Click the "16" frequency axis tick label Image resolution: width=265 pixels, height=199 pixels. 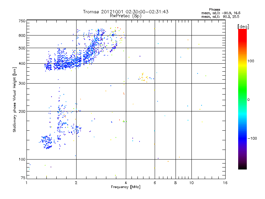(x=225, y=183)
